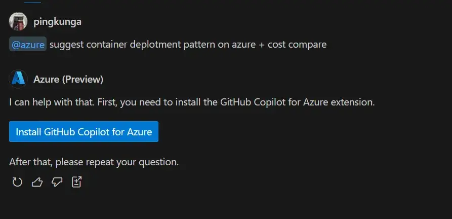Install GitHub Copilot for Azure
452x219 pixels.
tap(84, 132)
